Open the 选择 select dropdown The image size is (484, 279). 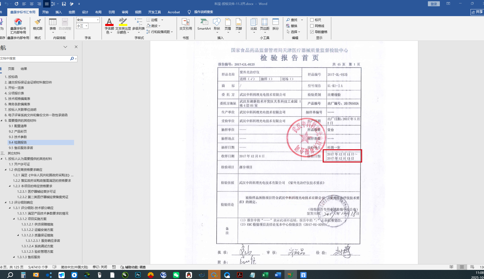pos(294,32)
